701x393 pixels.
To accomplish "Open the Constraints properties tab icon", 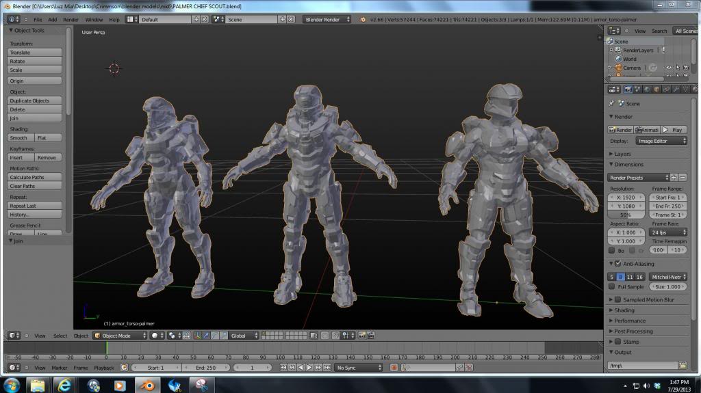I will pyautogui.click(x=666, y=90).
